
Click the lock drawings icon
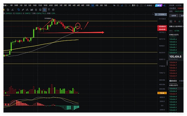36,10
